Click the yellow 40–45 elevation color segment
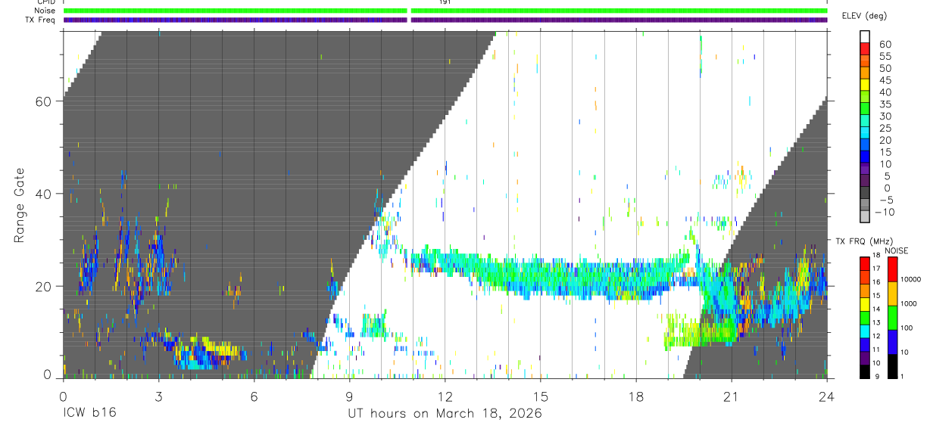Image resolution: width=930 pixels, height=429 pixels. (865, 85)
